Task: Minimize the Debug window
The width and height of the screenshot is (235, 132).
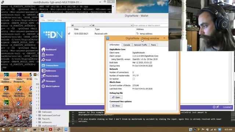Action: point(164,38)
